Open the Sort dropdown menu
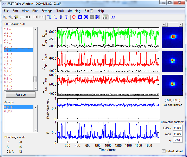 (15, 11)
